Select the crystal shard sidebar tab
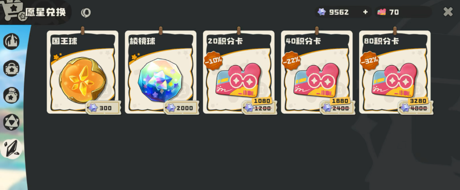460x190 pixels. pos(12,149)
